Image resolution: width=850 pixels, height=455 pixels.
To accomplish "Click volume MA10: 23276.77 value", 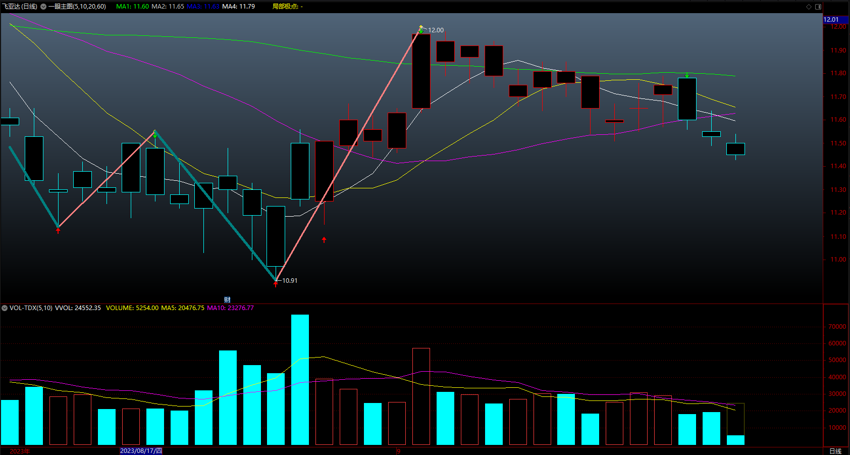I will 230,308.
